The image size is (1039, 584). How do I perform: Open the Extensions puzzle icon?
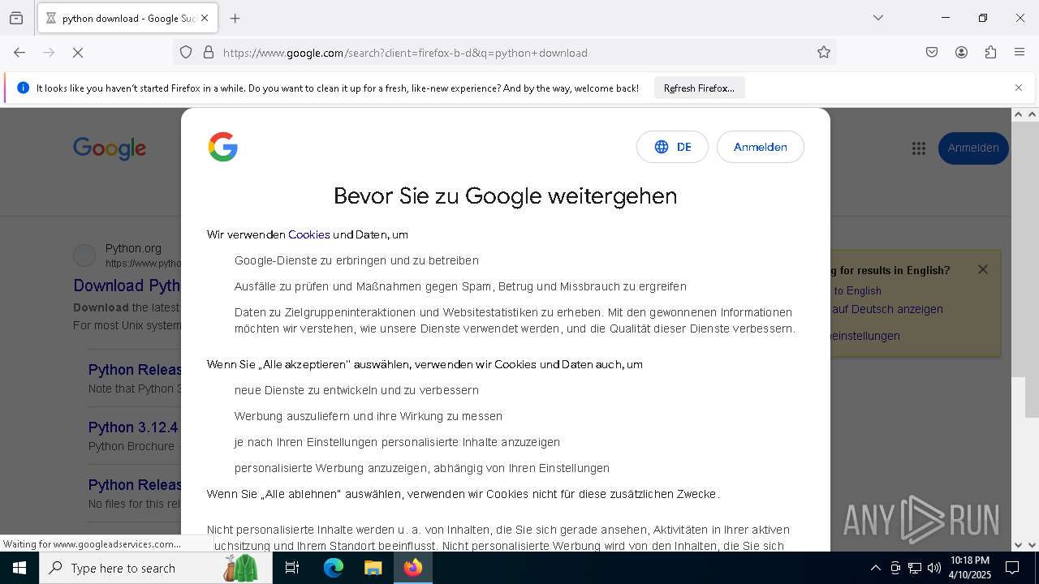tap(990, 53)
